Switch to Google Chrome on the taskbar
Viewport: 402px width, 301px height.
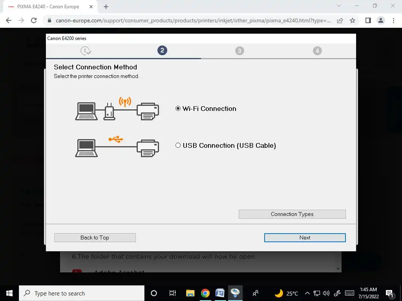205,293
